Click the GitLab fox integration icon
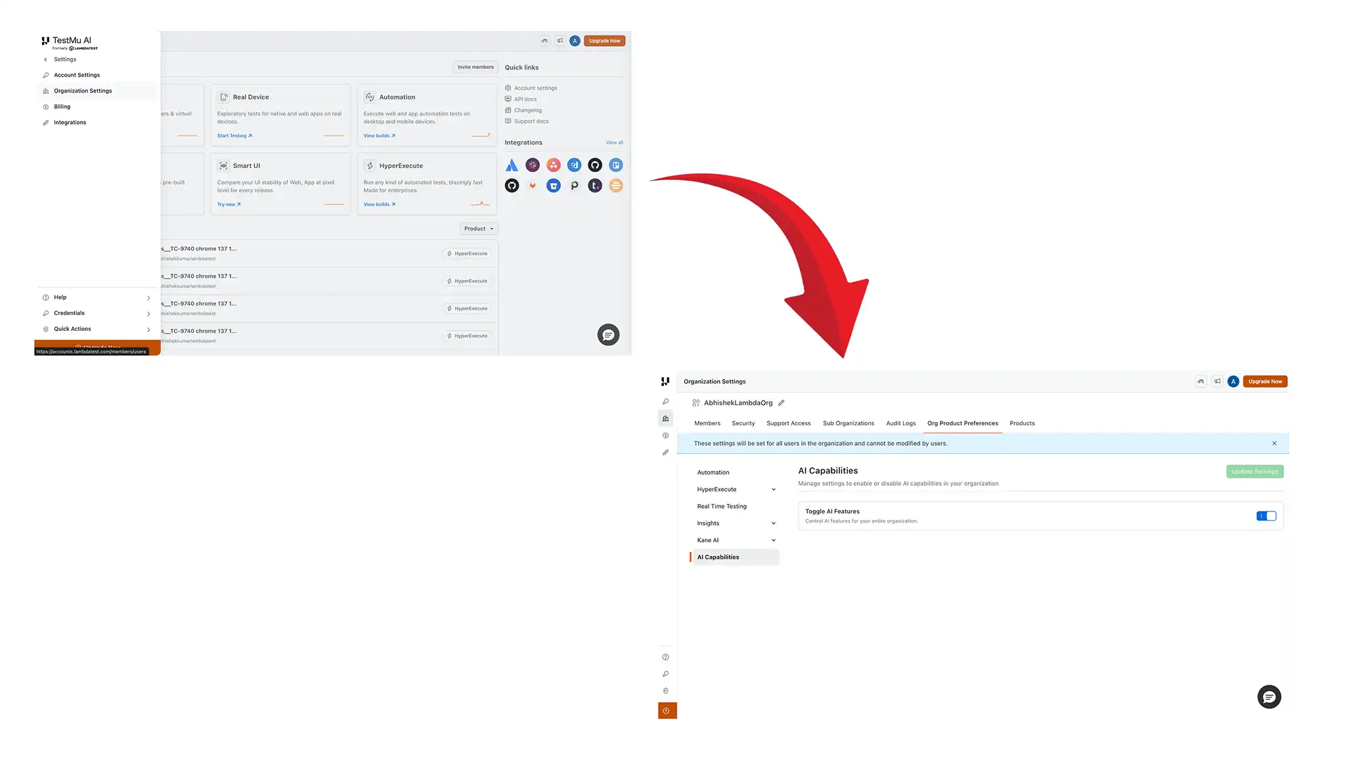 [x=533, y=186]
